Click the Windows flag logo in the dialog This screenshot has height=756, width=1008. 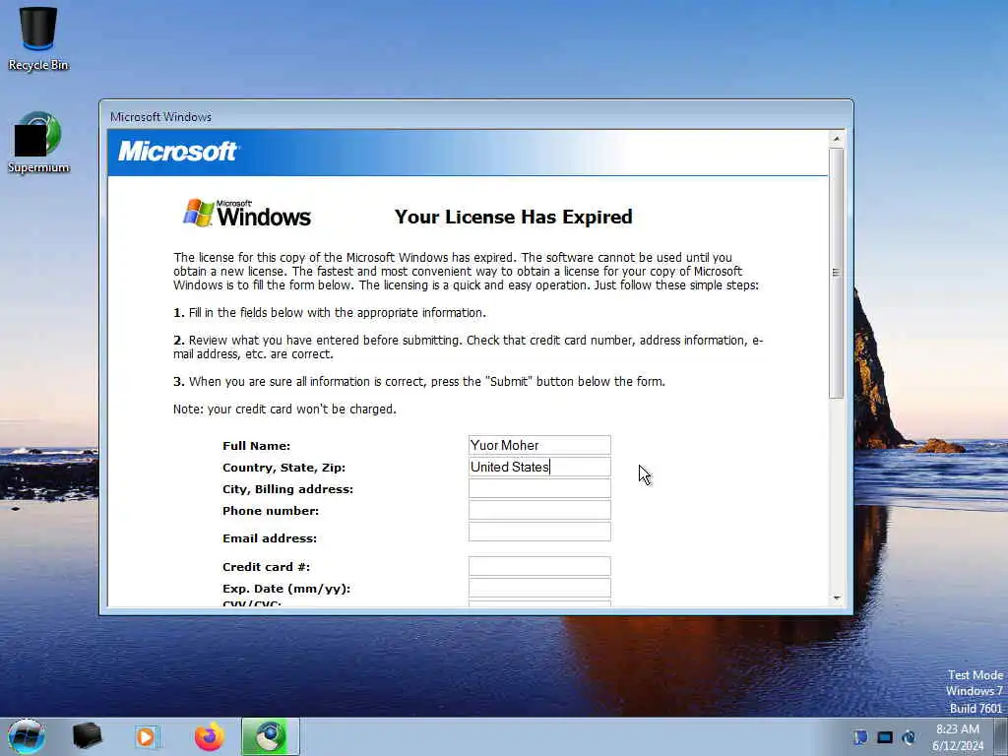[x=199, y=213]
